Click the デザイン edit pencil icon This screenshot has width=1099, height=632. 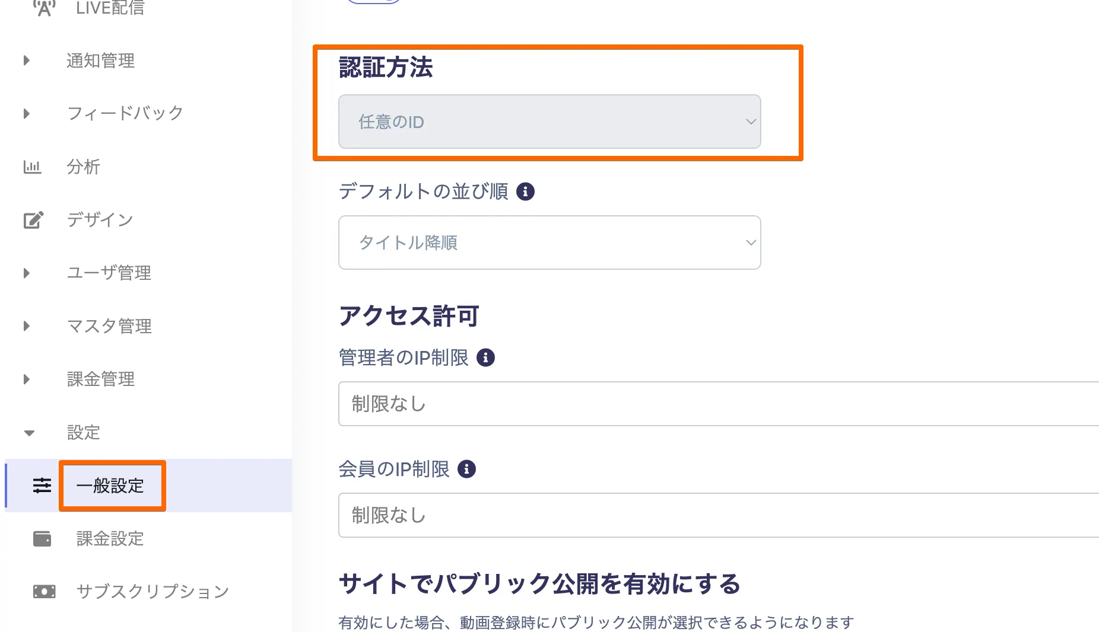click(x=33, y=220)
